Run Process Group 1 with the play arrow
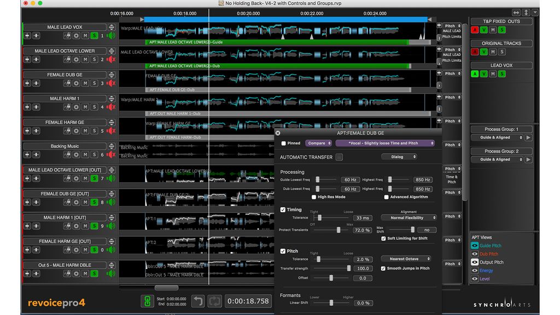 point(528,137)
